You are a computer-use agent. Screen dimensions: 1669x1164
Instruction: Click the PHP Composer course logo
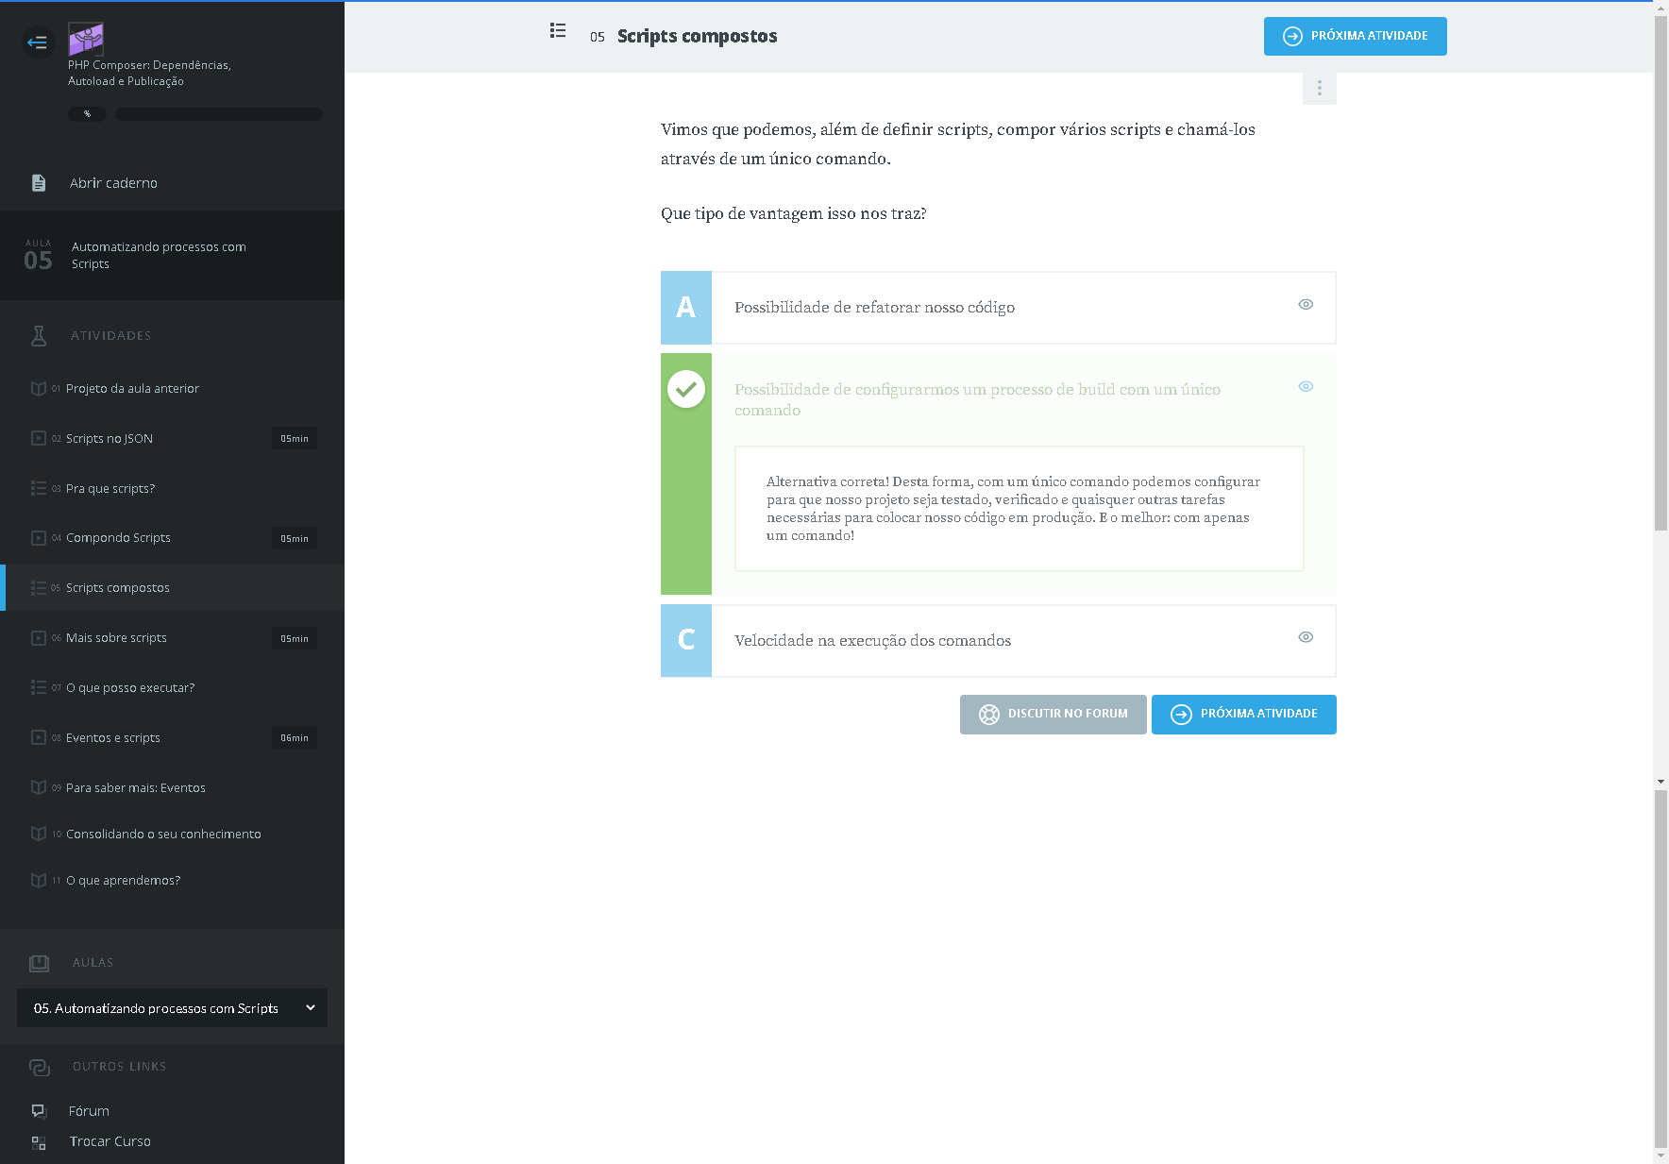point(86,40)
